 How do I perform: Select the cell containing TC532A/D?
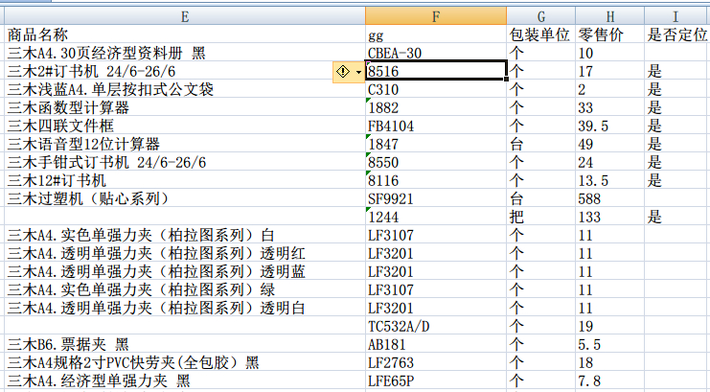click(x=436, y=326)
